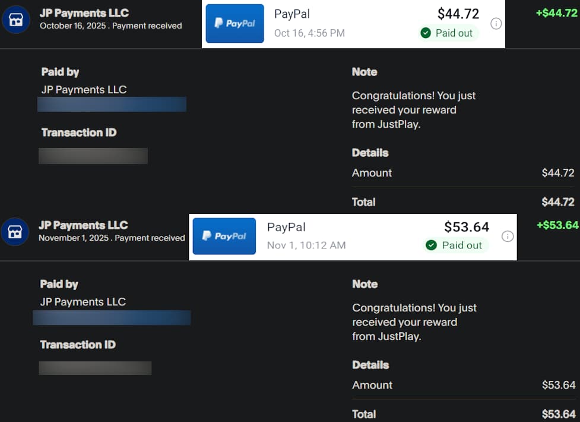Click the bold Total $53.64 value
580x422 pixels.
click(559, 414)
